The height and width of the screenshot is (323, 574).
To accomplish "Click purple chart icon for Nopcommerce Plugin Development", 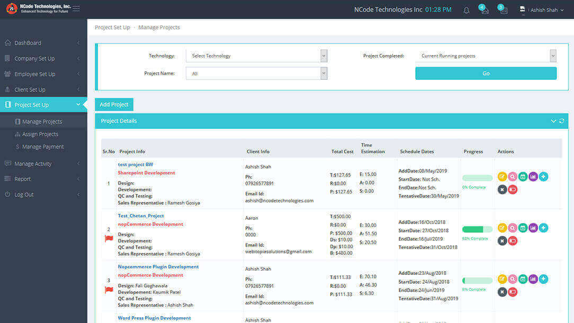I will coord(533,279).
